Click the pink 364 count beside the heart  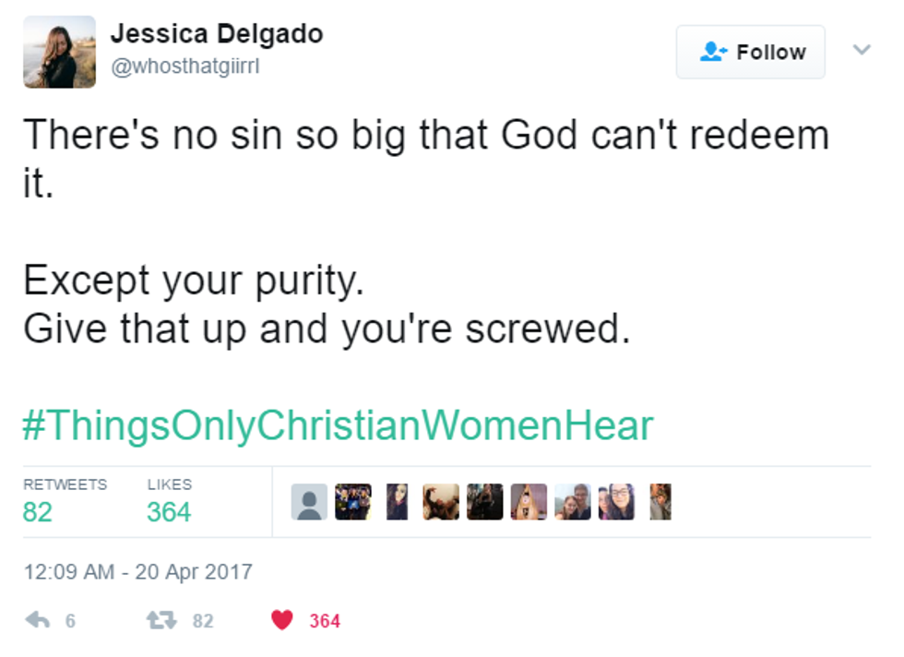pos(325,621)
